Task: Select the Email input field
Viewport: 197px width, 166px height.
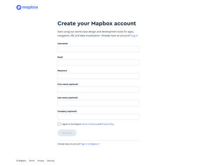Action: pos(98,62)
